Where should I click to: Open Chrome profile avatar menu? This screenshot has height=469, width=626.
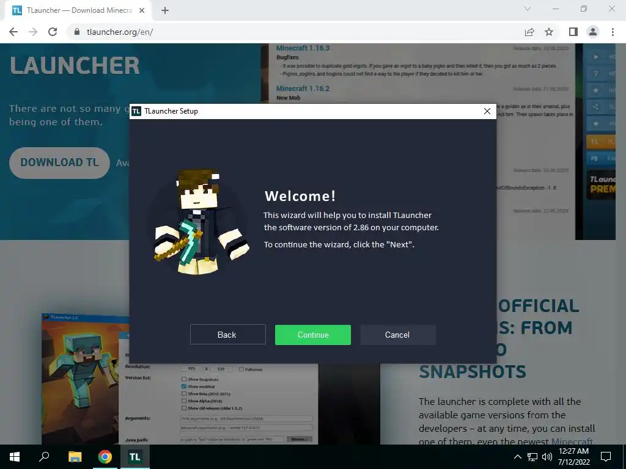pyautogui.click(x=593, y=32)
